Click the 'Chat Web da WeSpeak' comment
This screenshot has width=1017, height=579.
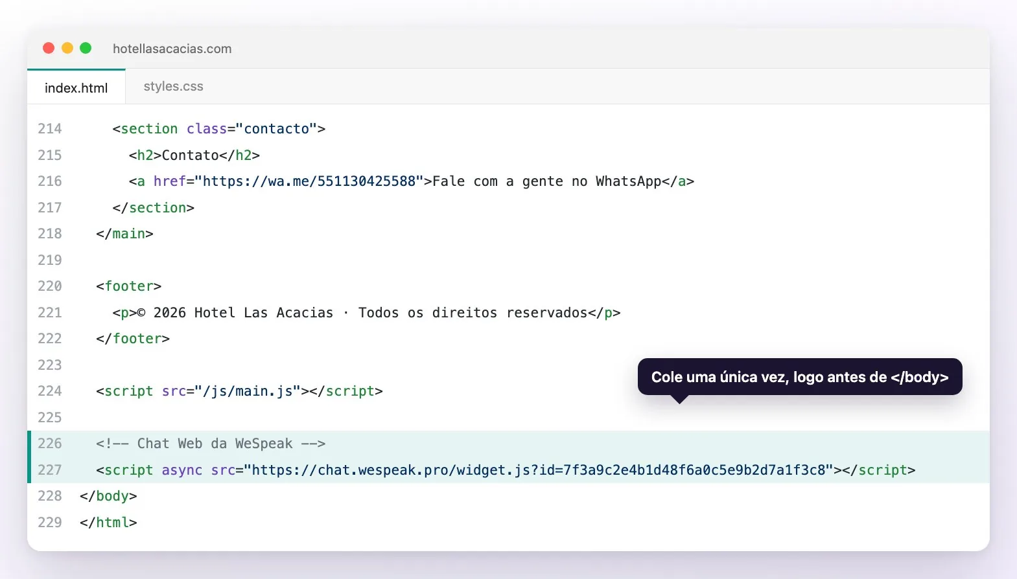coord(211,444)
